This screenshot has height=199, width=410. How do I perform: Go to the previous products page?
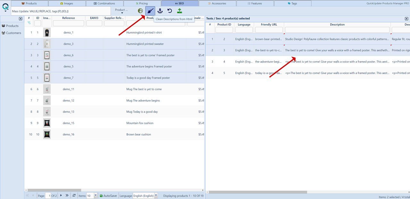click(33, 195)
